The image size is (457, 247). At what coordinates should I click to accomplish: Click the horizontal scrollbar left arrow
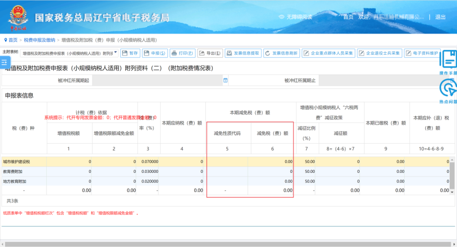coord(3,244)
